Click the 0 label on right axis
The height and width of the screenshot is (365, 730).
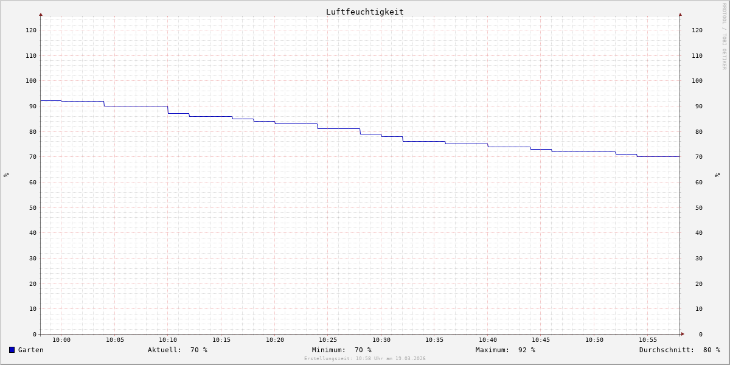(701, 334)
